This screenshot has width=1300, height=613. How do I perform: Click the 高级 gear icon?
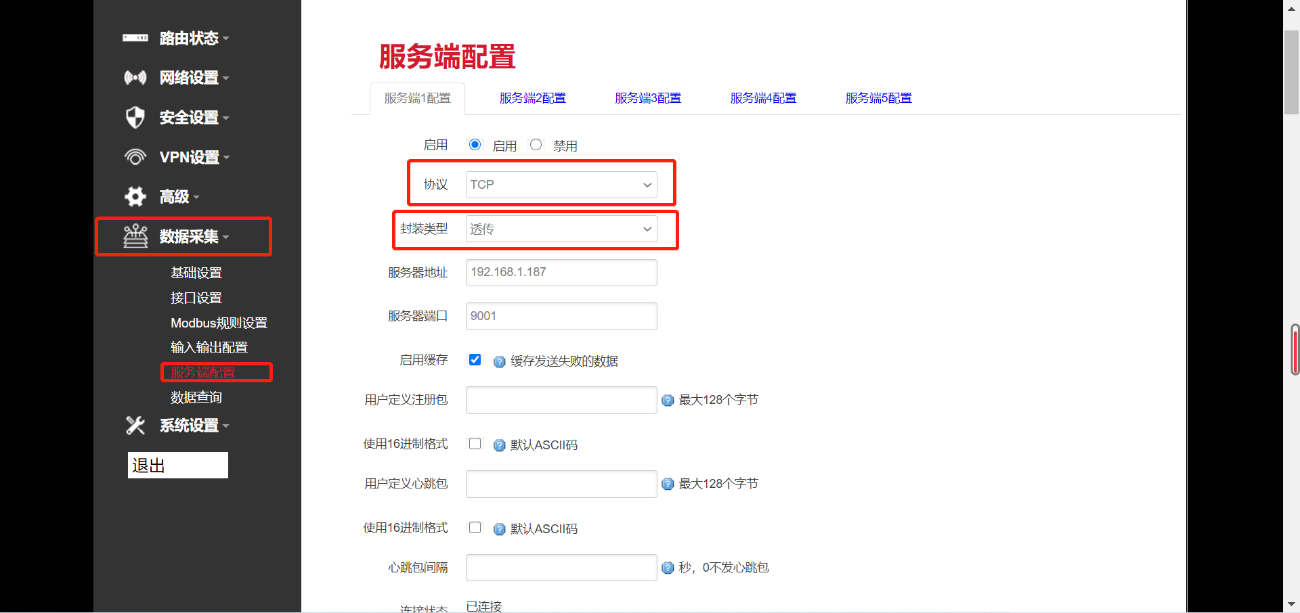tap(135, 196)
